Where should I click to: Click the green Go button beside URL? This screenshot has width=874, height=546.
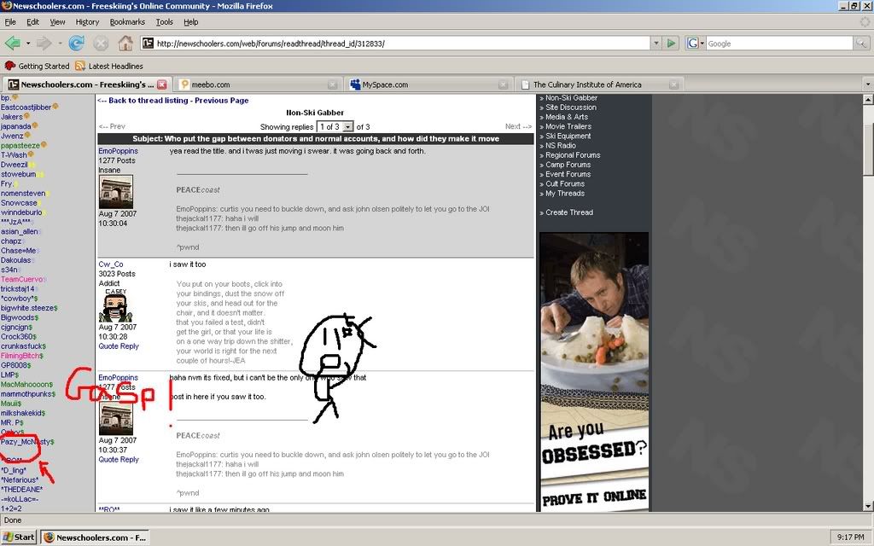671,43
